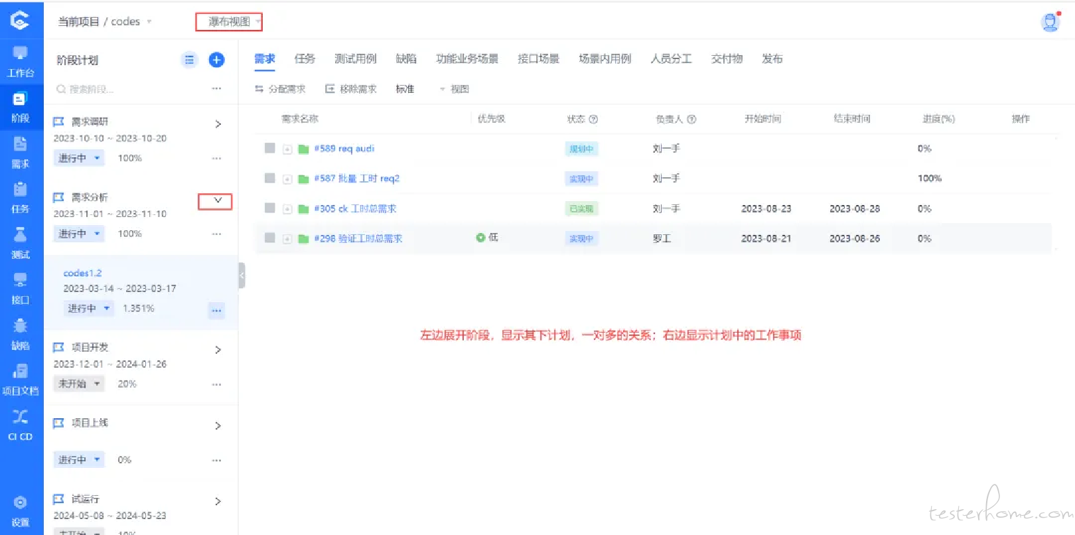
Task: Open 需求调研 status 进行中 dropdown
Action: [x=79, y=158]
